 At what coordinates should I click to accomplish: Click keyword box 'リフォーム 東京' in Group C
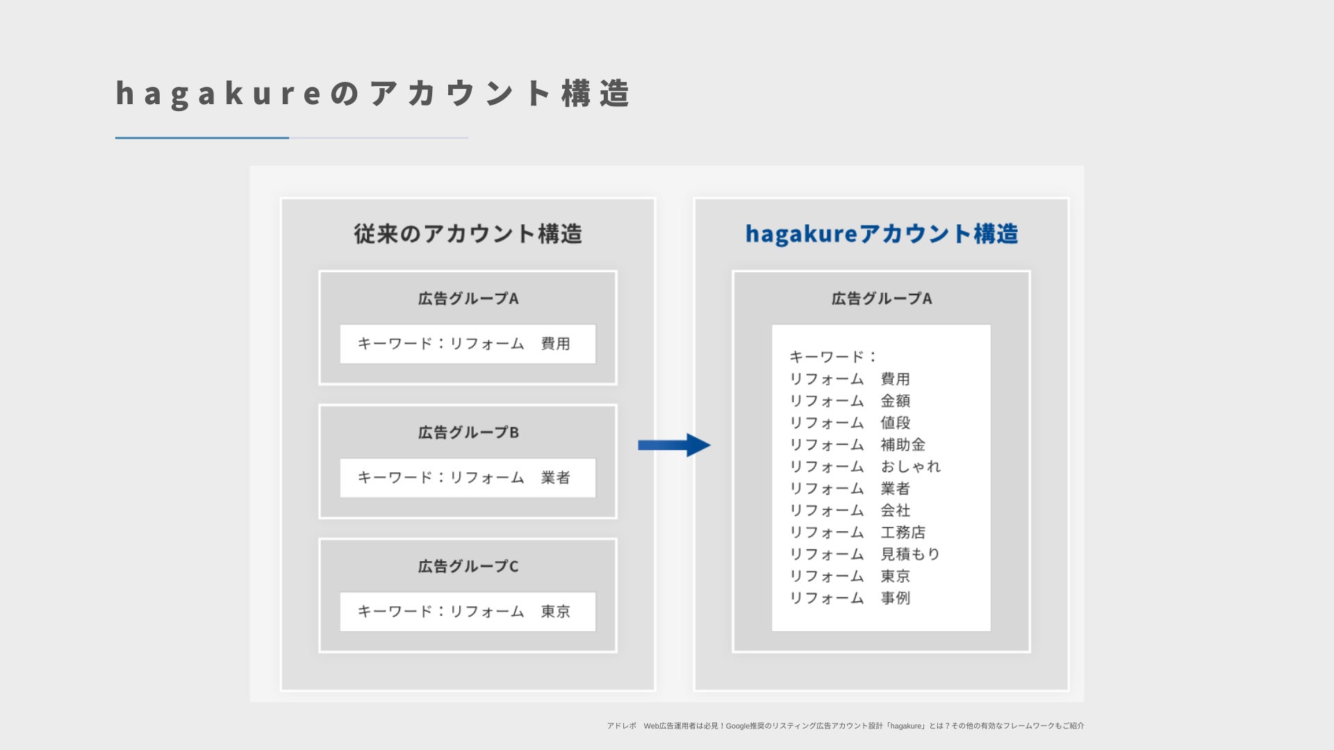coord(468,612)
